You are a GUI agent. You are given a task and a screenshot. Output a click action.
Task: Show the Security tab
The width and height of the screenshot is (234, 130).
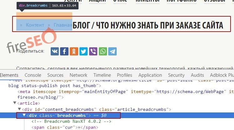click(176, 75)
